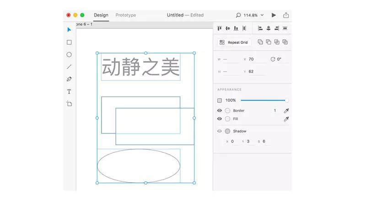Screen dimensions: 366x200
Task: Click the Shadow color swatch
Action: pos(227,131)
